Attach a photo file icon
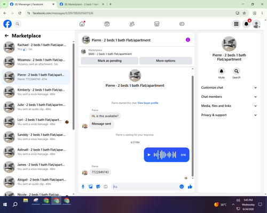The image size is (267, 213). (x=90, y=186)
